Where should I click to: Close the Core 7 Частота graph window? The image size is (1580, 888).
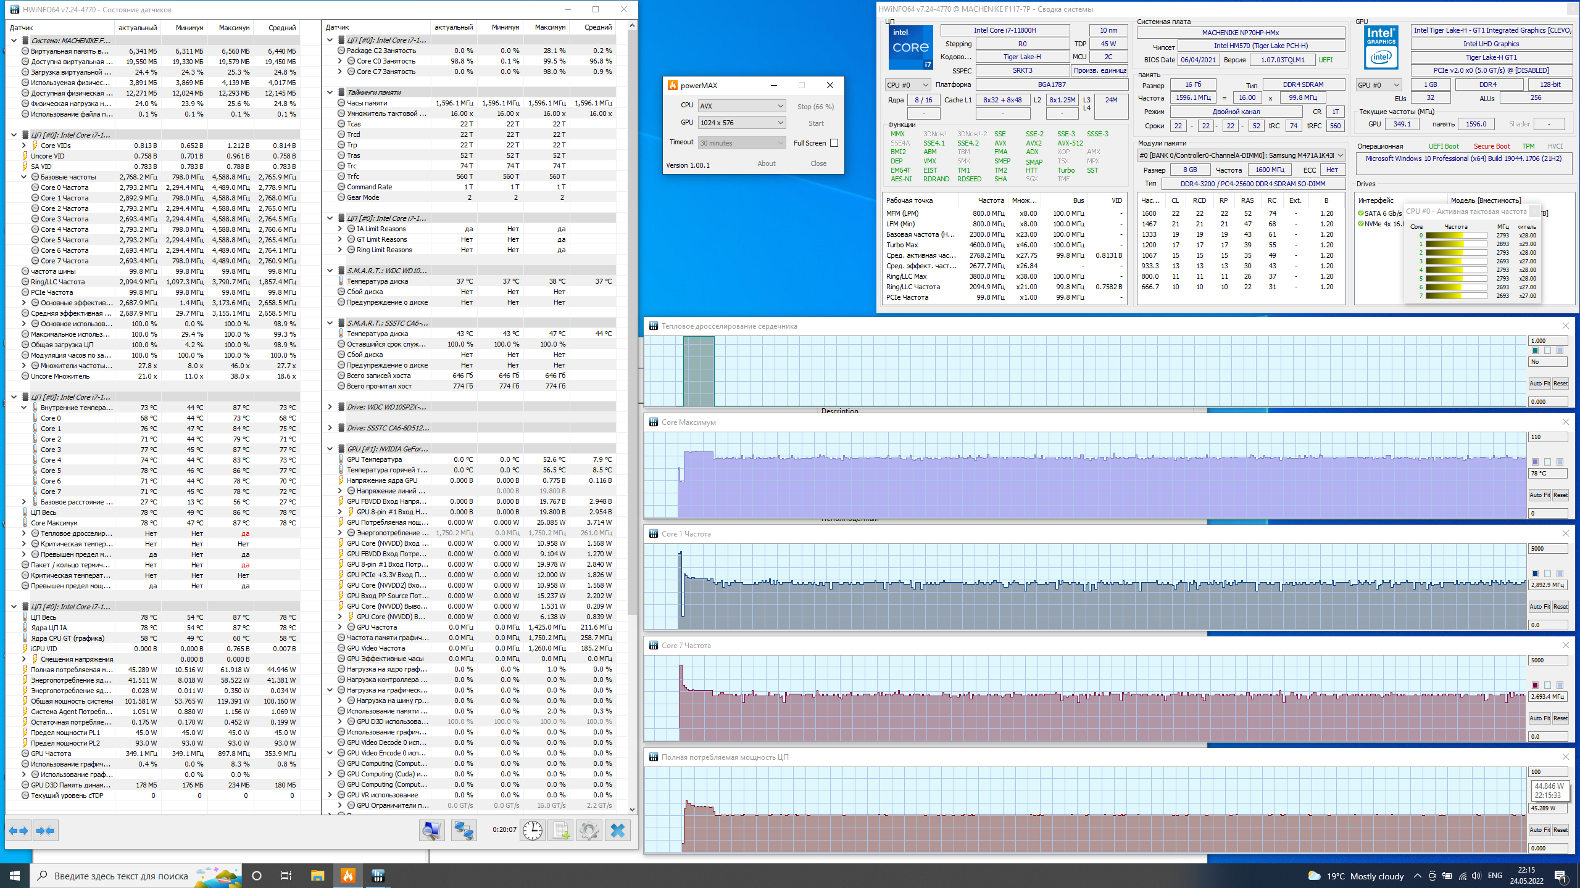pyautogui.click(x=1565, y=645)
